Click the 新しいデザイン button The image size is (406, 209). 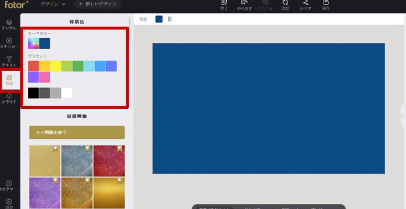[98, 4]
